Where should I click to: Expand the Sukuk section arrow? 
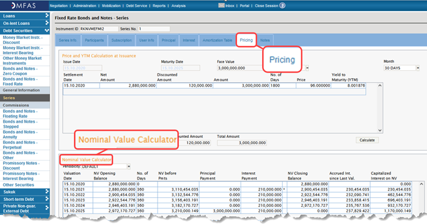point(47,192)
